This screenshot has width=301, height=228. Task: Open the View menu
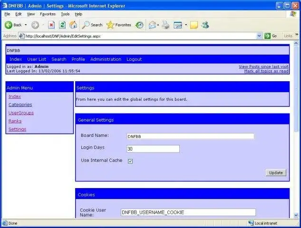pos(31,14)
